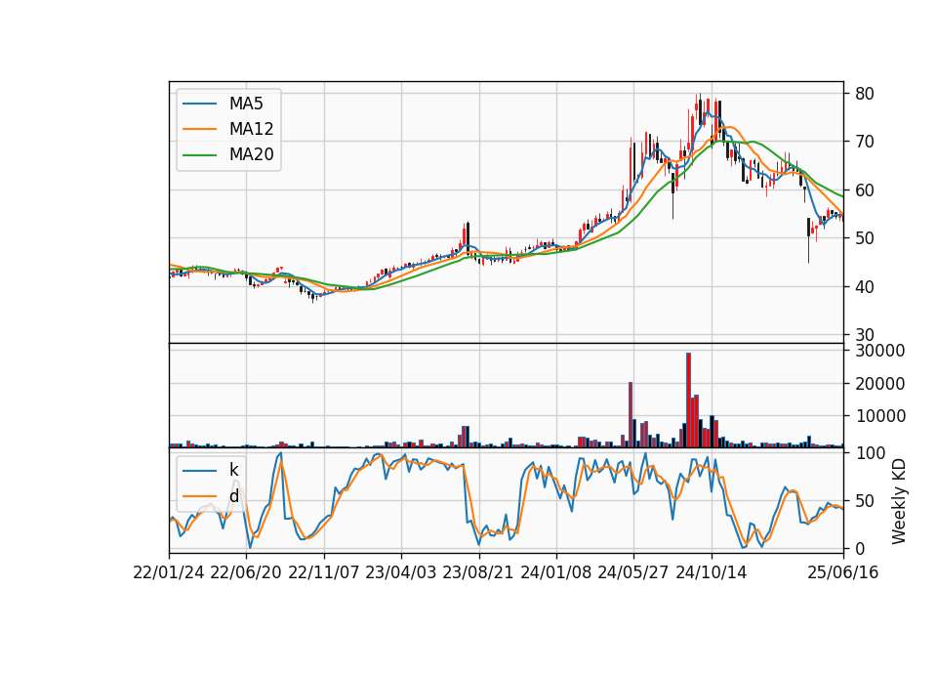Click the tallest red volume bar
Screen dimensions: 937x674
[688, 400]
